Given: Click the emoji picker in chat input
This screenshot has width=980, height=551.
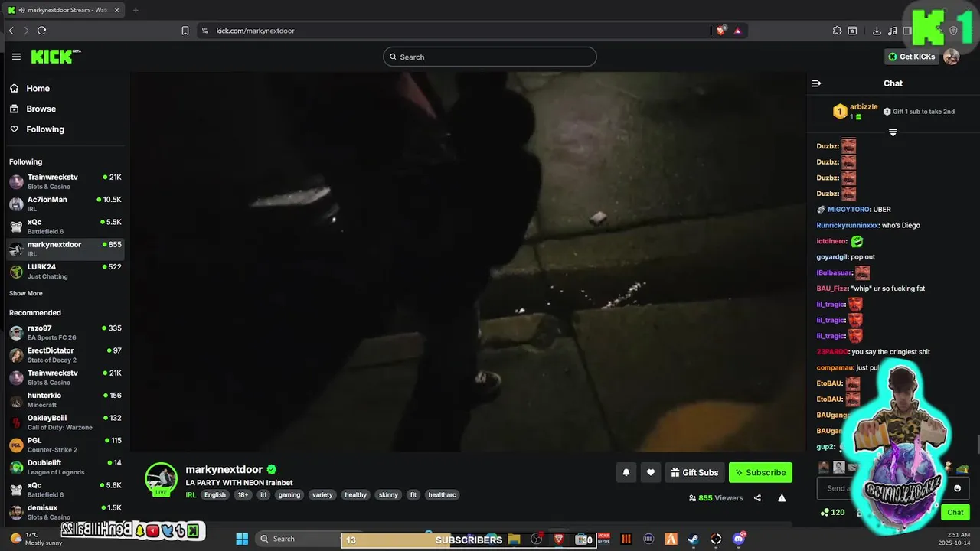Looking at the screenshot, I should 957,488.
